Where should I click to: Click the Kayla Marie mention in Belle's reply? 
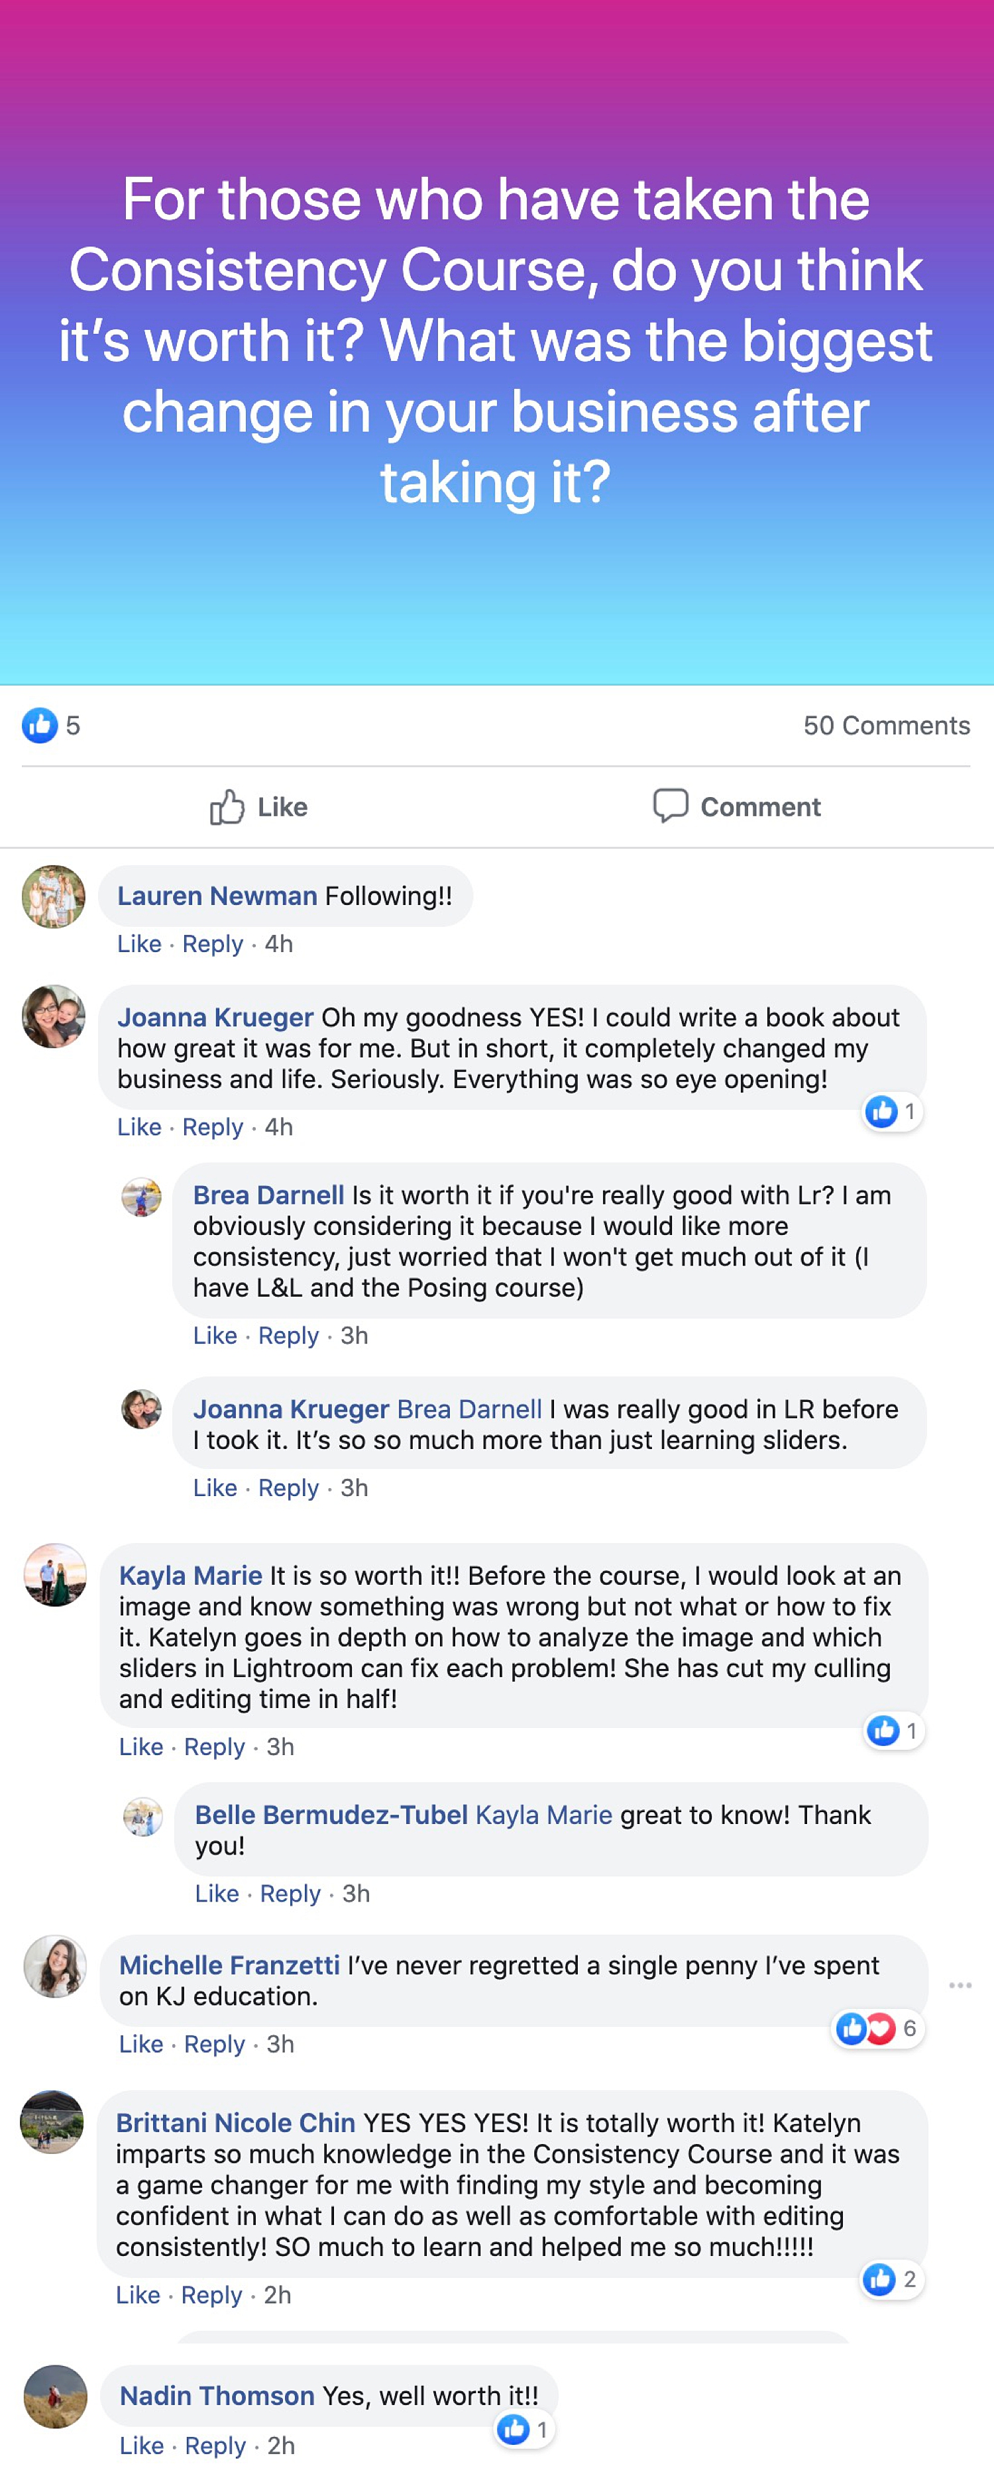click(543, 1814)
